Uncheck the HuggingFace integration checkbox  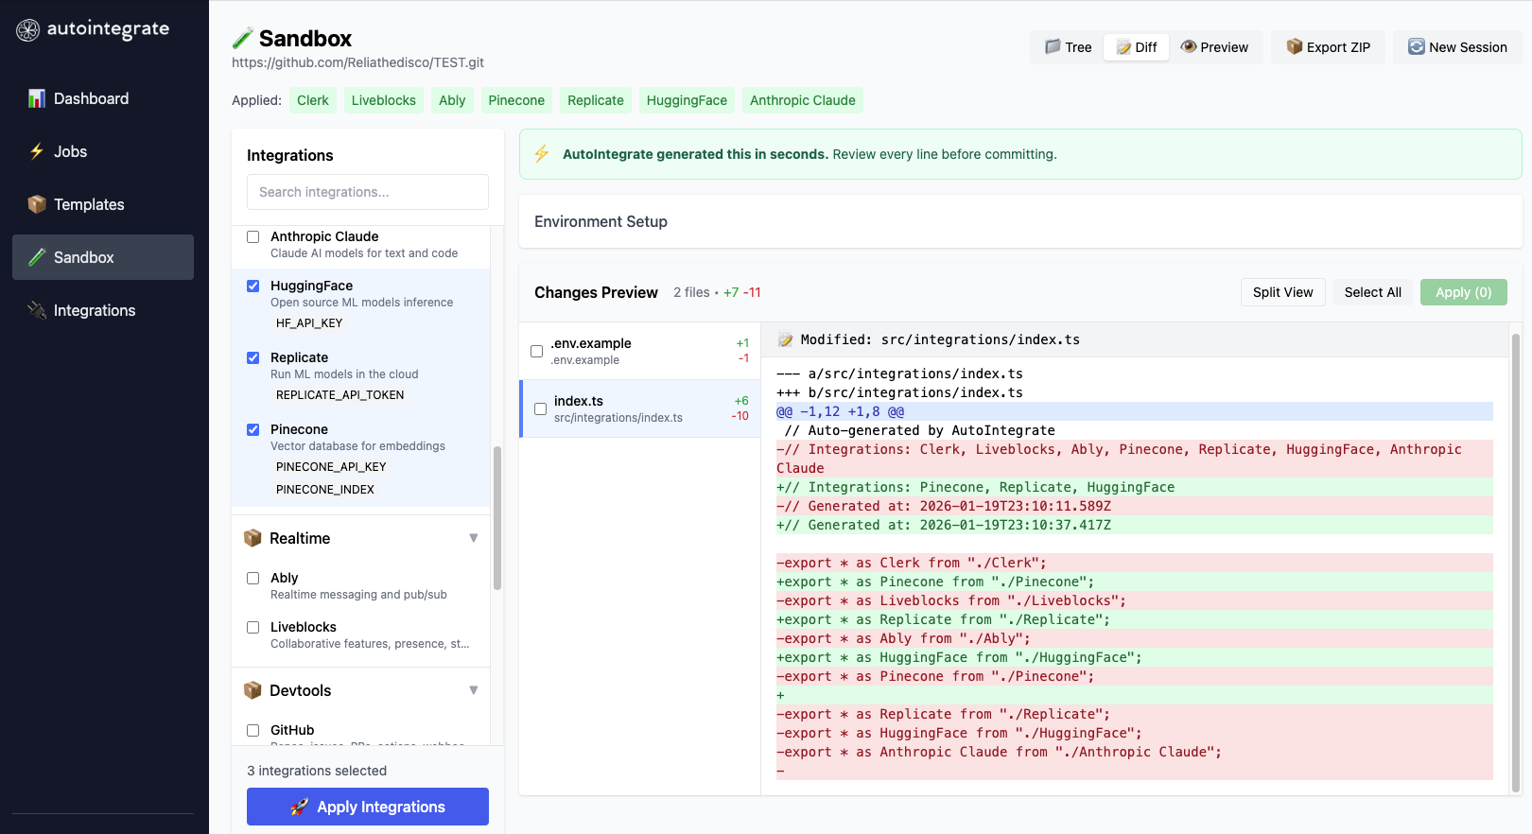click(252, 286)
